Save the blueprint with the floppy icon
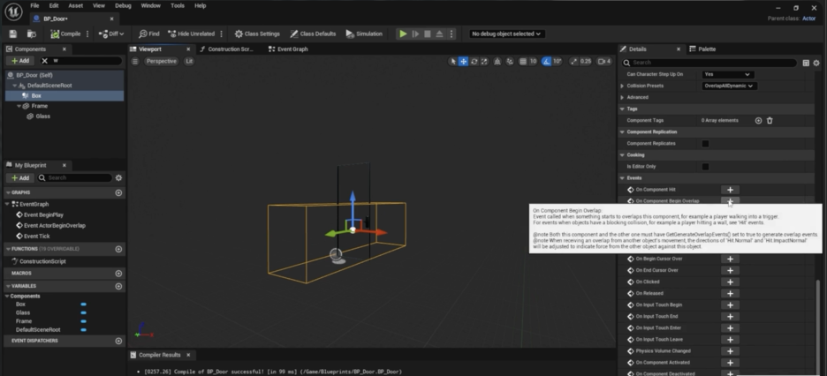 coord(13,34)
